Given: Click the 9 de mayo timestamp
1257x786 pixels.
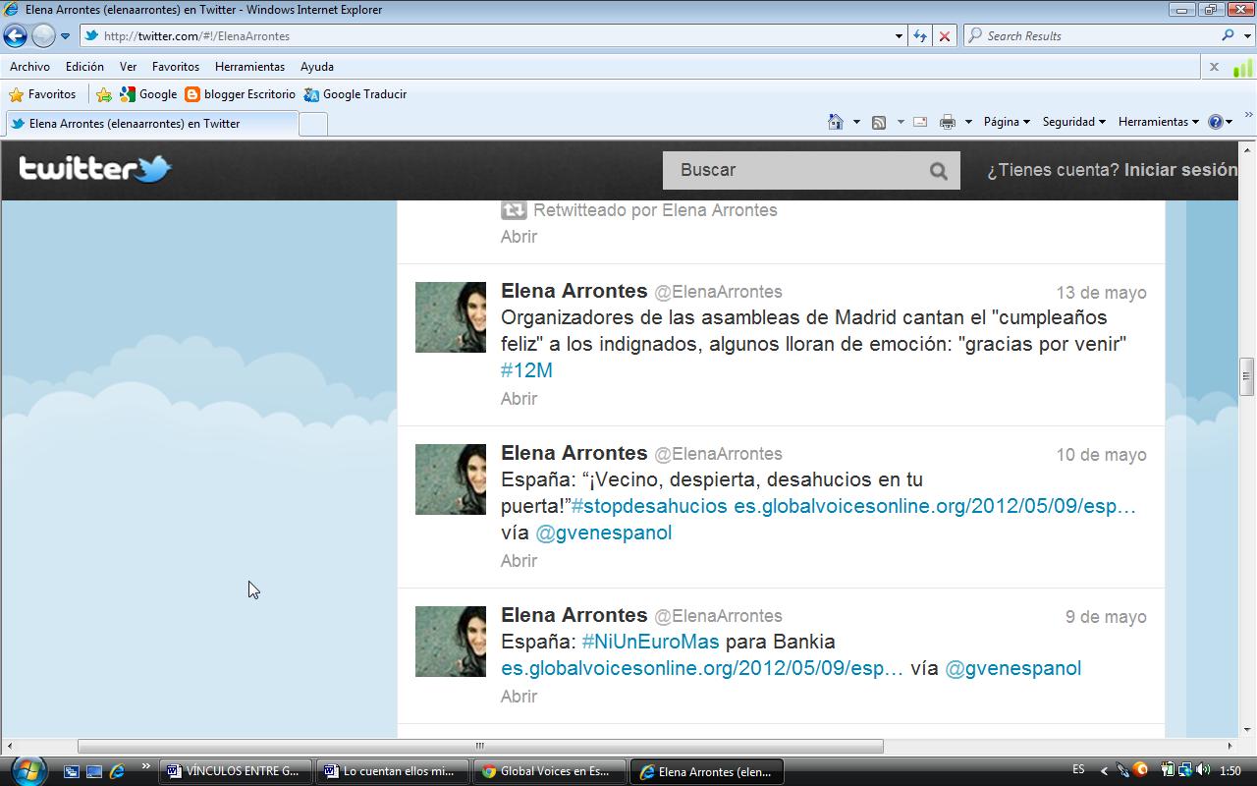Looking at the screenshot, I should pos(1106,617).
